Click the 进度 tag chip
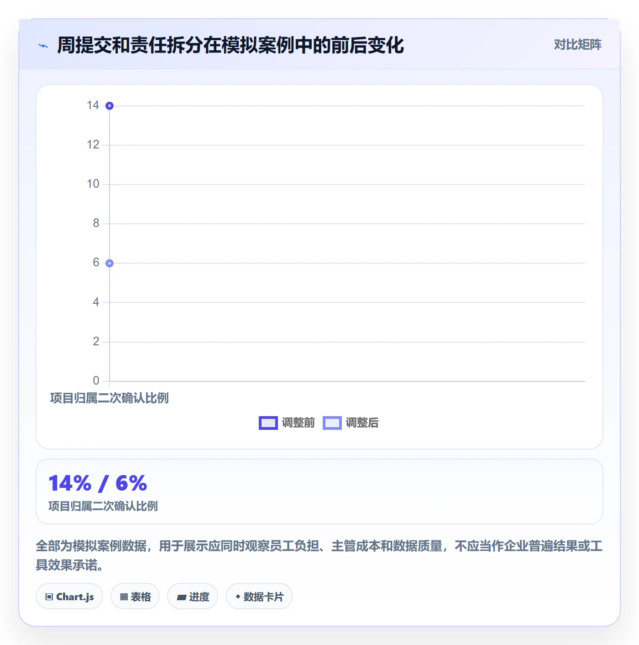Image resolution: width=639 pixels, height=645 pixels. (193, 597)
